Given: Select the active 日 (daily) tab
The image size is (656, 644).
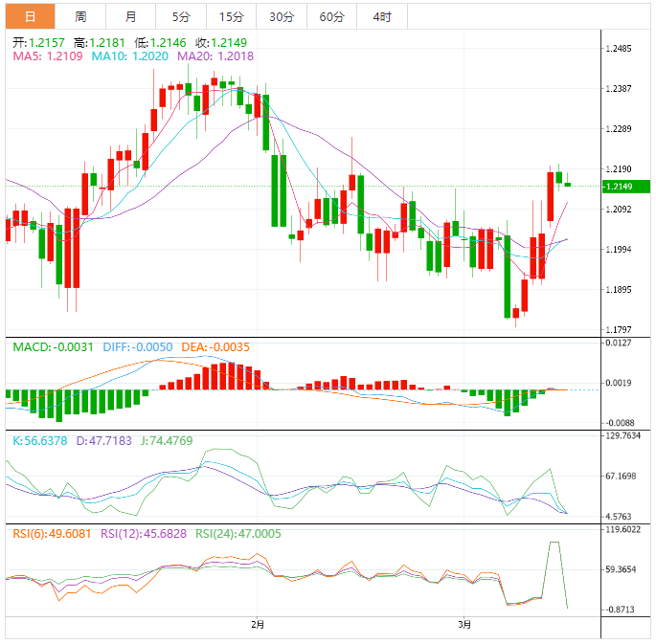Looking at the screenshot, I should point(31,16).
